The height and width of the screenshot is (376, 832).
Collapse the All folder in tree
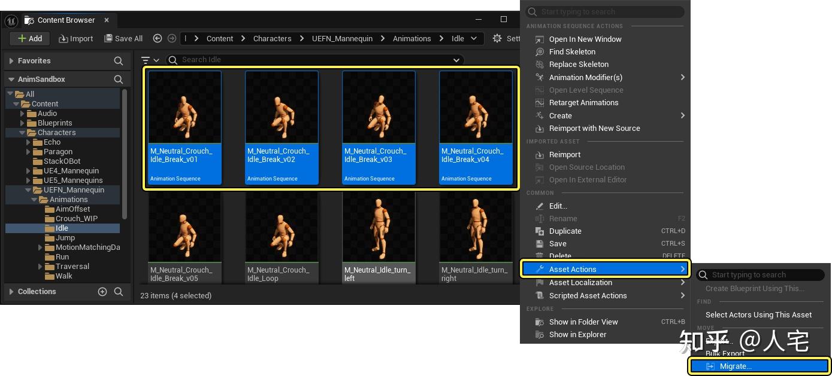click(10, 94)
